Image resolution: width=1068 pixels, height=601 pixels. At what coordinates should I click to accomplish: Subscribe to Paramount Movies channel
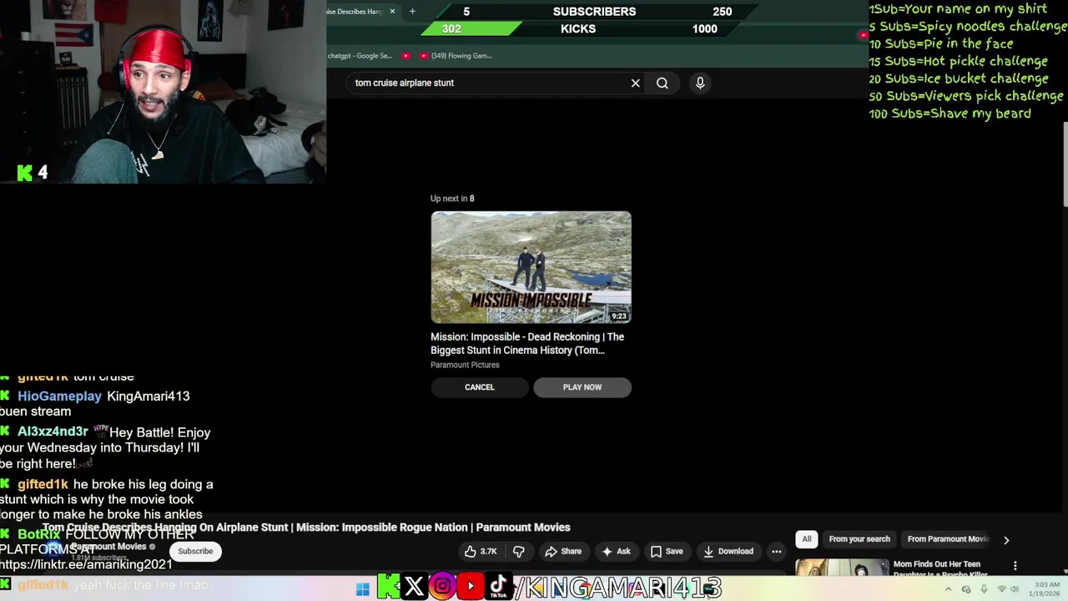pos(195,551)
